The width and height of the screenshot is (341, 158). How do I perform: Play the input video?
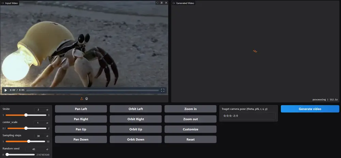(5, 90)
